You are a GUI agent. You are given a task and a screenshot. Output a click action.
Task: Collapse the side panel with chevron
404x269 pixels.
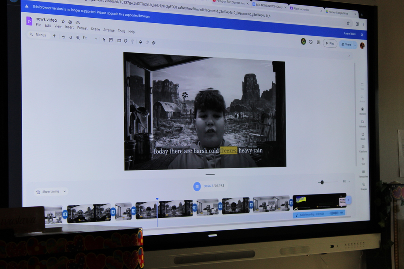349,56
